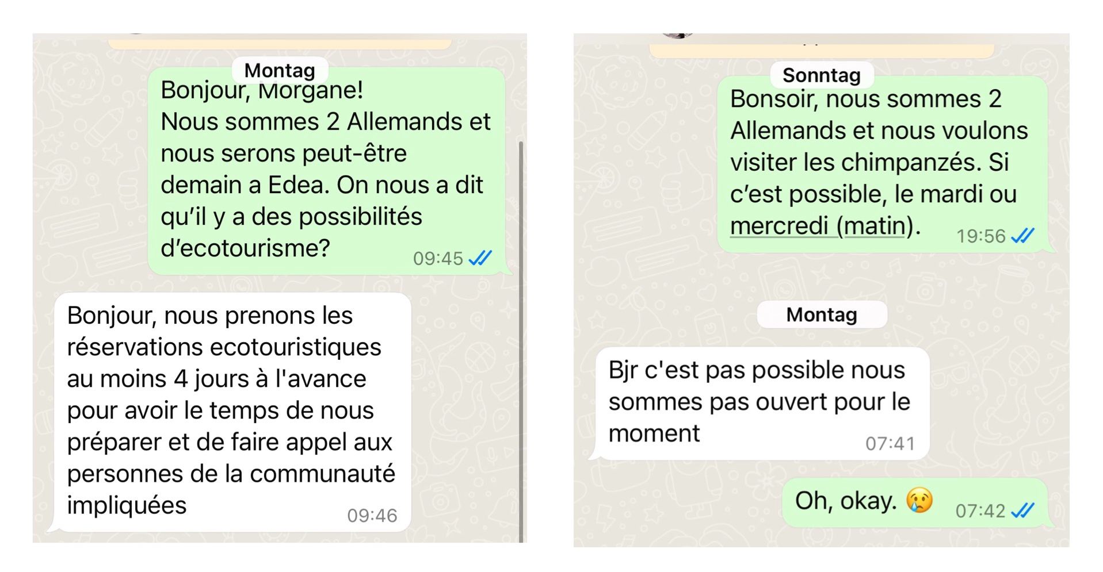1103x572 pixels.
Task: Click the 09:45 timestamp
Action: (x=438, y=258)
